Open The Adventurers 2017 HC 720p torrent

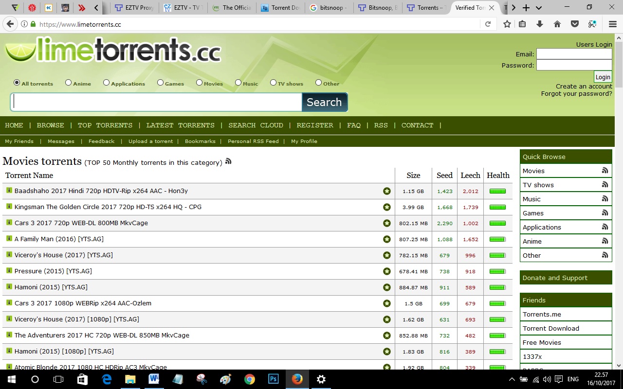click(102, 335)
